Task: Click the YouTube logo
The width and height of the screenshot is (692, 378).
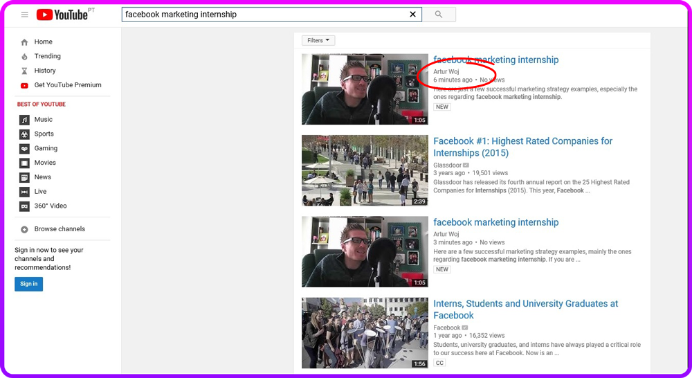Action: click(62, 15)
